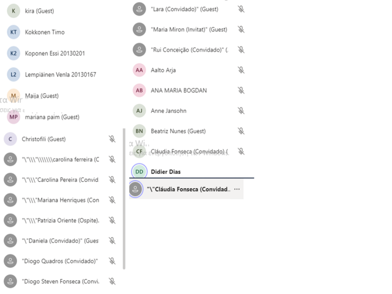Click the muted mic icon for Diogo Steven Fonseca
Screen dimensions: 392x294
click(x=112, y=281)
